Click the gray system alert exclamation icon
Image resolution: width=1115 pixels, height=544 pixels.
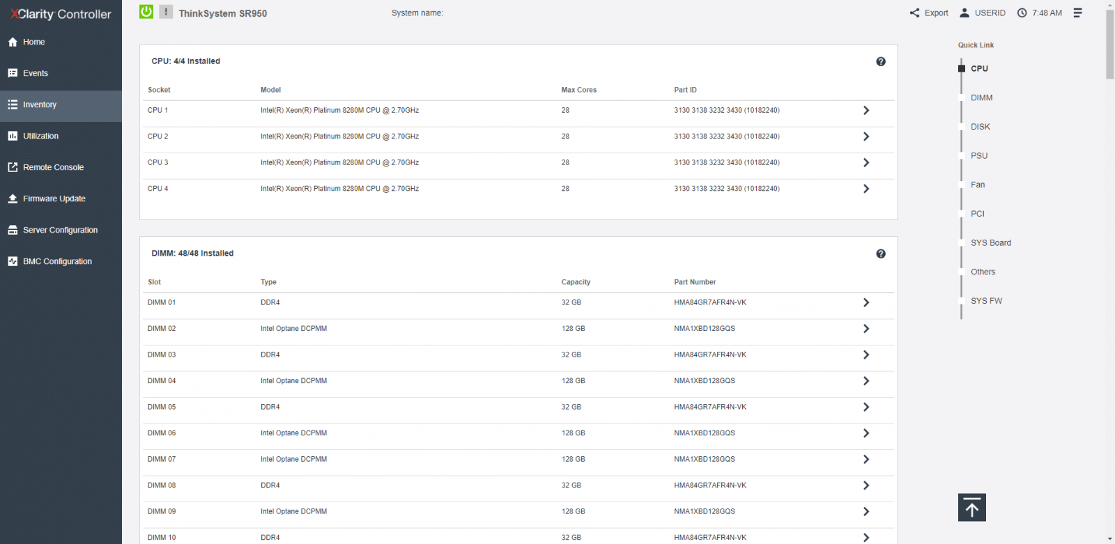coord(166,12)
